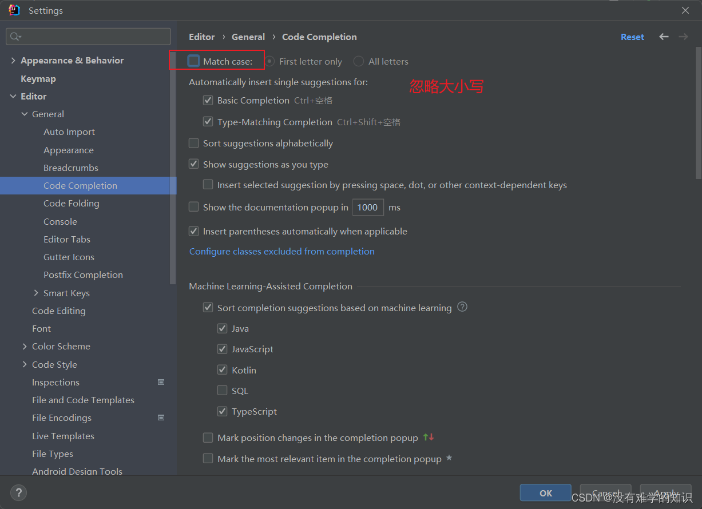Click the IntelliJ IDEA logo icon

14,10
